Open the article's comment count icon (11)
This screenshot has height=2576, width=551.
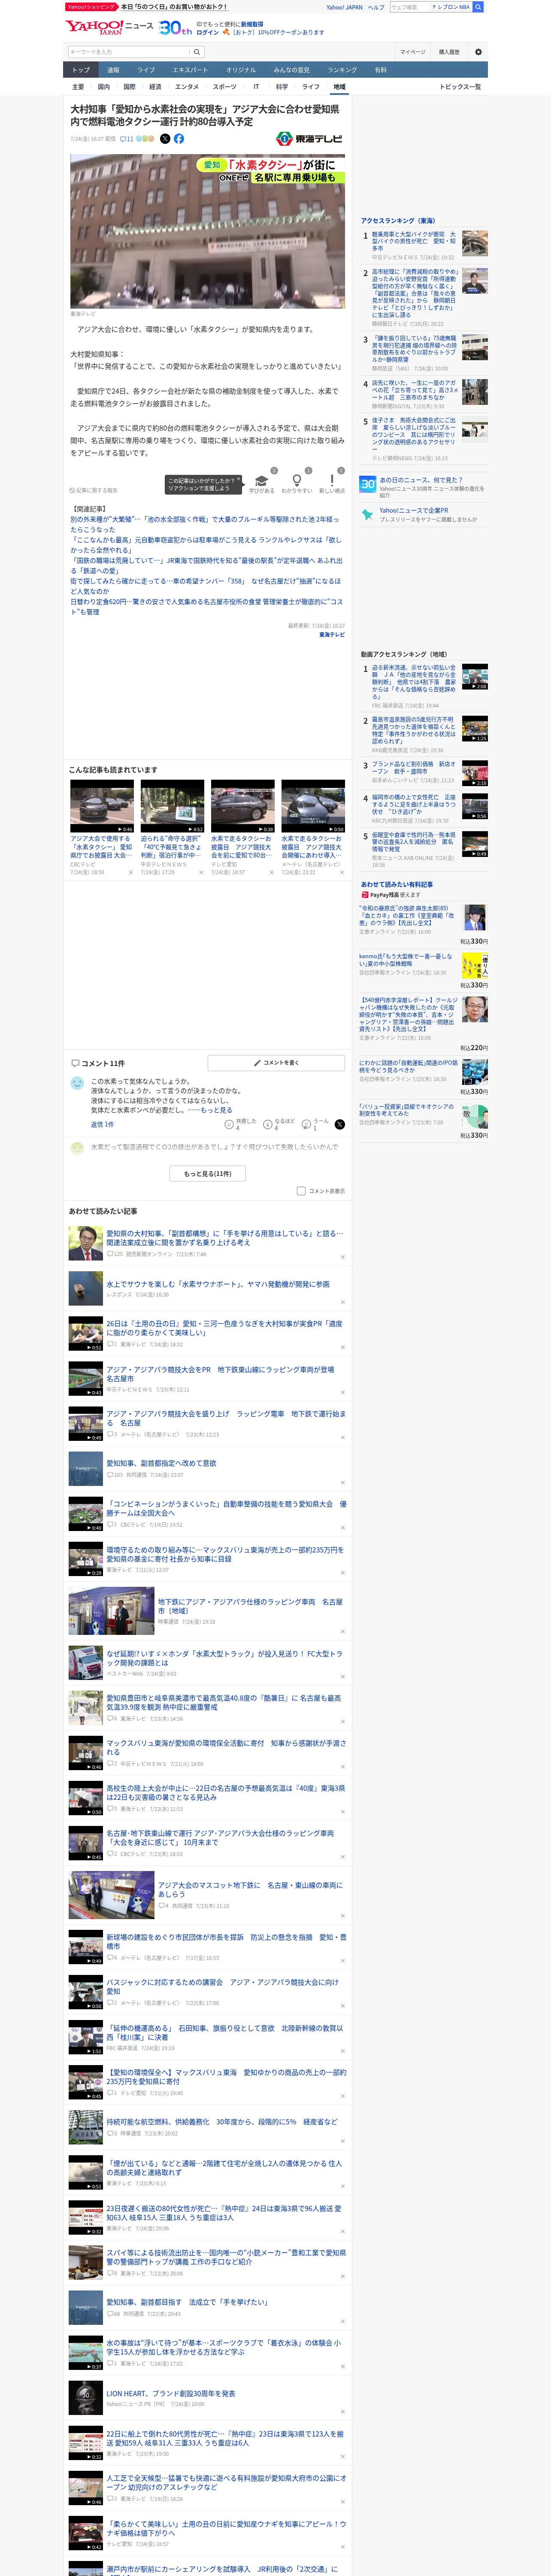(127, 139)
